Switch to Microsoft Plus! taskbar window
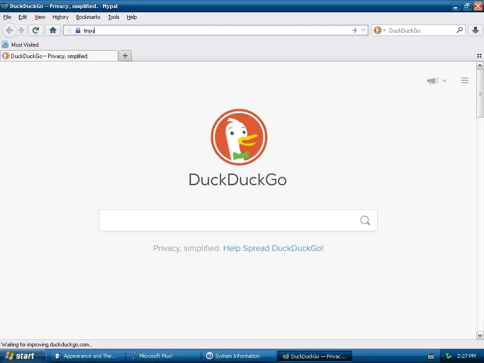 coord(163,356)
